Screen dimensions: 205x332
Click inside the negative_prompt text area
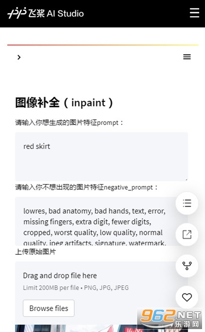(95, 221)
